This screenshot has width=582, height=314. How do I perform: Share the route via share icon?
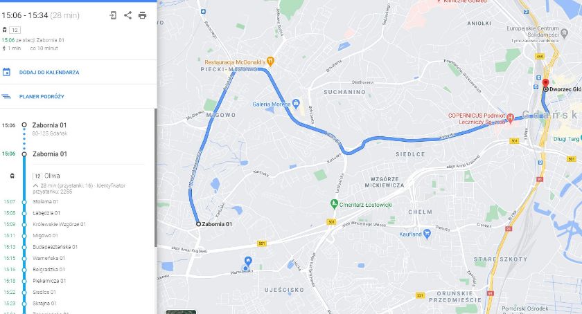[127, 15]
